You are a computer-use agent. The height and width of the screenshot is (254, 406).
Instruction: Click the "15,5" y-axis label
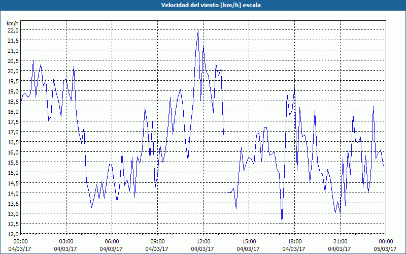point(13,163)
